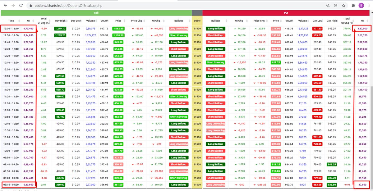Select the time cell "13:00 - 13:10"

(x=11, y=29)
